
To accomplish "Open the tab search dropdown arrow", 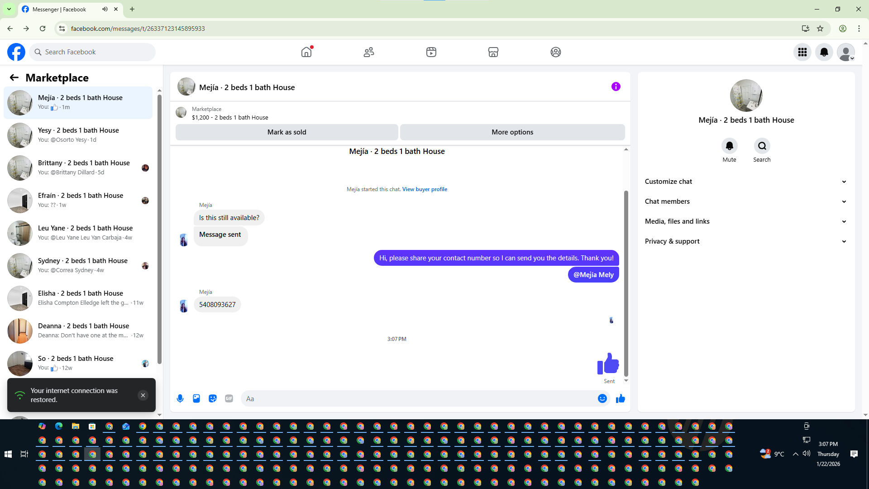I will pos(9,9).
